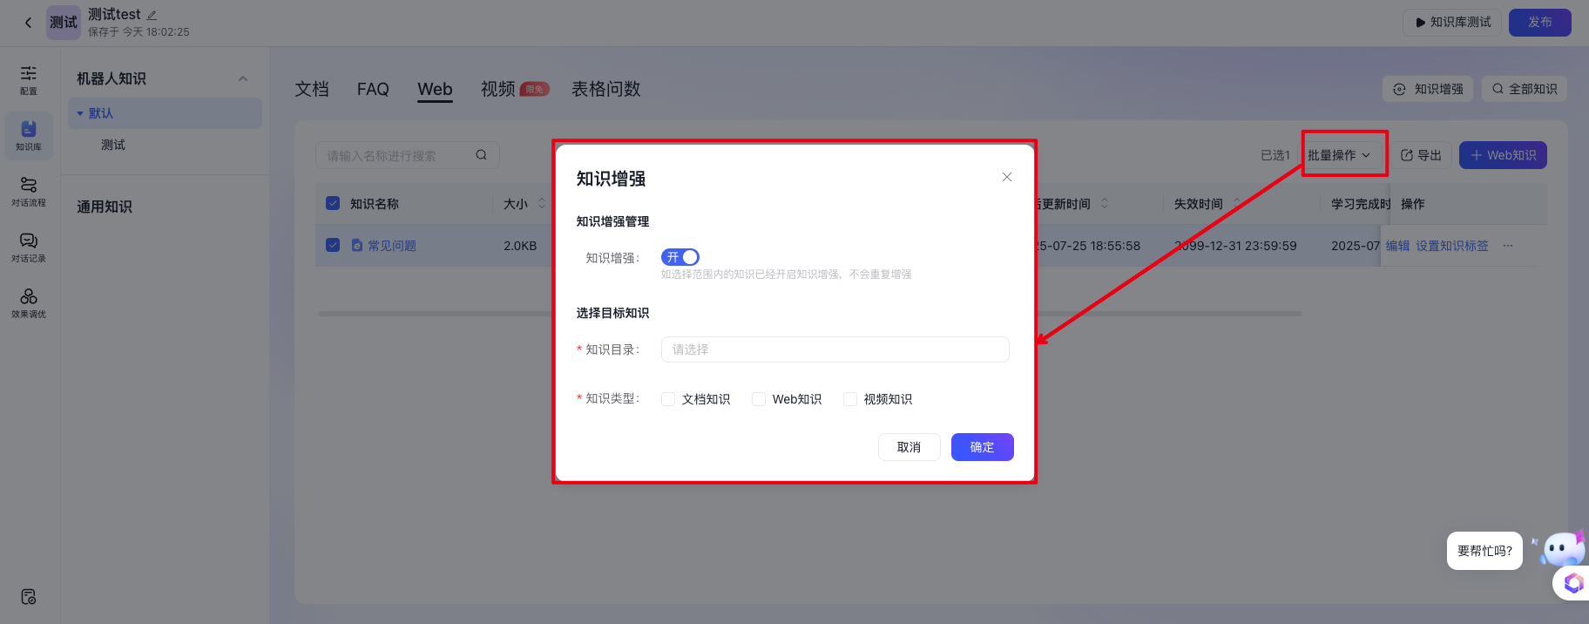Screen dimensions: 1589x624
Task: Click the 取消 cancel button
Action: [909, 447]
